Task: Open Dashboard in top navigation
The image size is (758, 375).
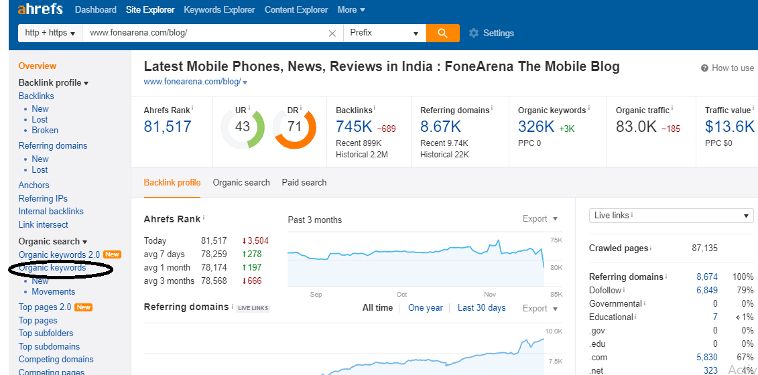Action: coord(96,9)
